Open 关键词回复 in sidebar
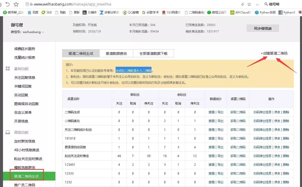This screenshot has width=302, height=187. 23,86
